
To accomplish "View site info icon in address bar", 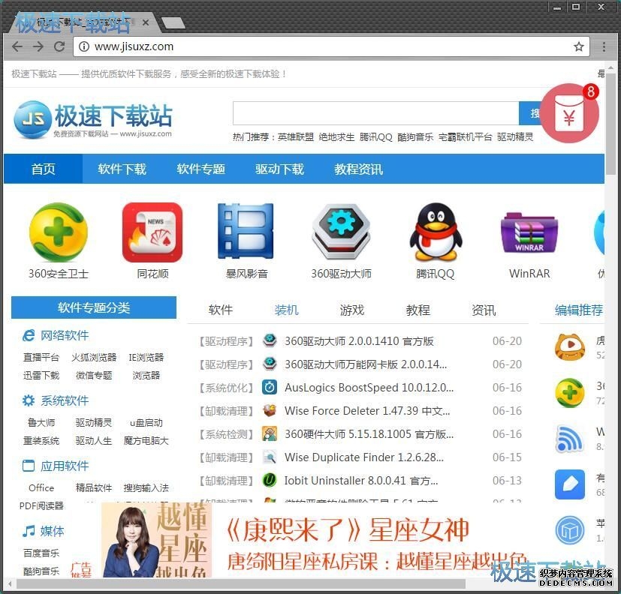I will click(x=83, y=46).
